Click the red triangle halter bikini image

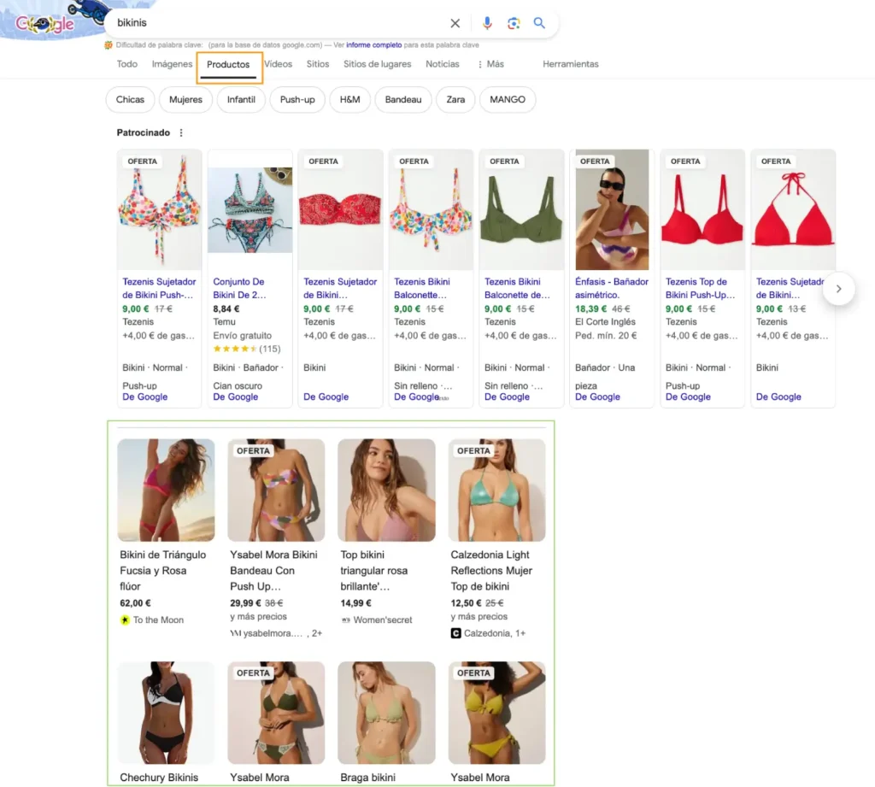(x=793, y=210)
